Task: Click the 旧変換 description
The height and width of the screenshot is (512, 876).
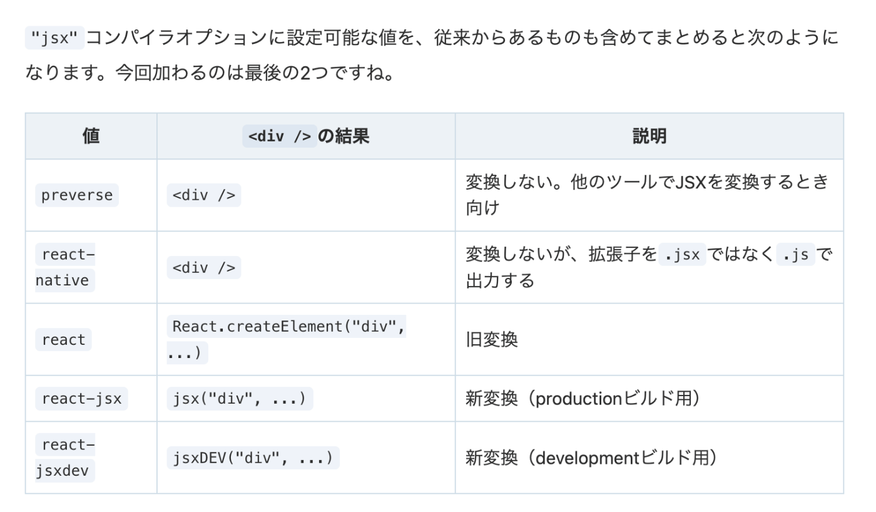Action: point(492,340)
